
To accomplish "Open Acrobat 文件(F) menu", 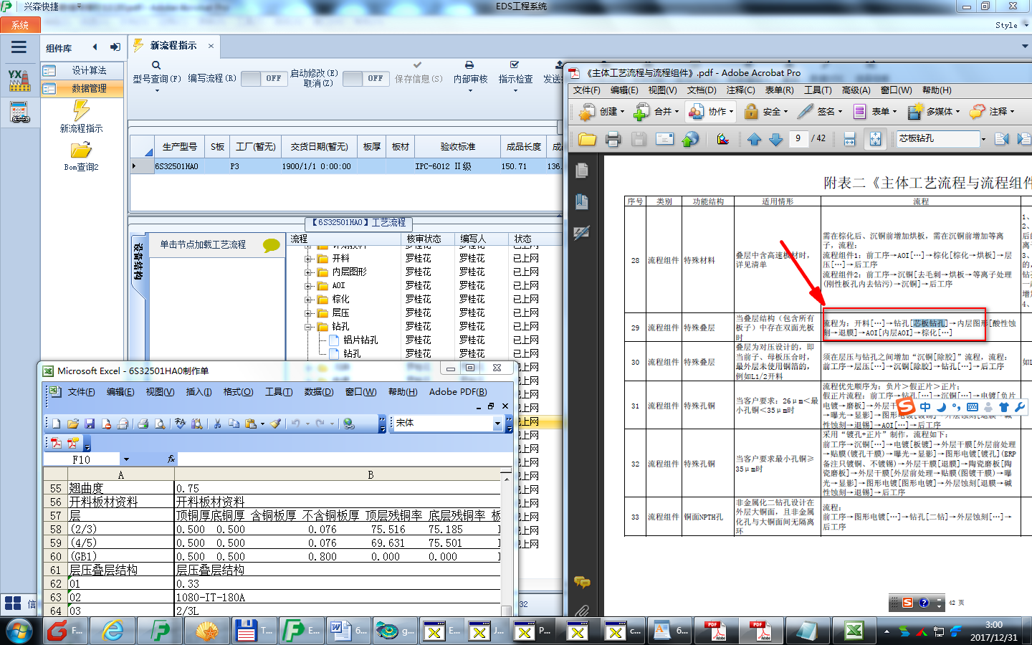I will click(x=586, y=90).
